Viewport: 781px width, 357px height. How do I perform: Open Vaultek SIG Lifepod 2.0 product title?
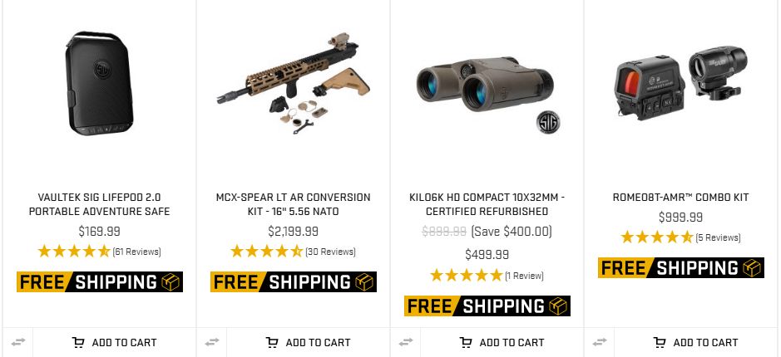tap(99, 204)
